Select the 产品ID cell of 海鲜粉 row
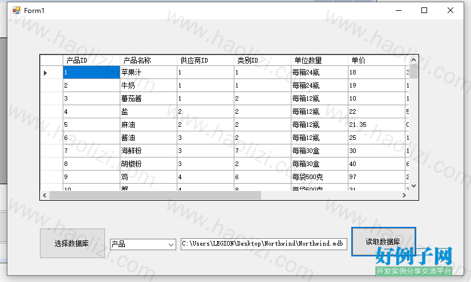 (91, 151)
